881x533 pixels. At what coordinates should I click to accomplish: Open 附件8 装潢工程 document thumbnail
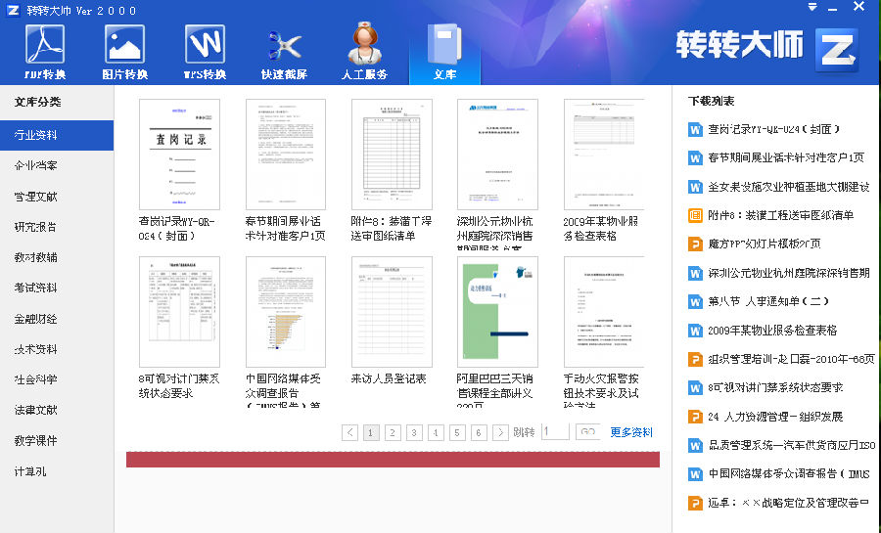pos(392,155)
